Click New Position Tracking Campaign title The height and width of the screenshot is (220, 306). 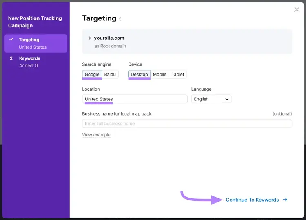(35, 22)
